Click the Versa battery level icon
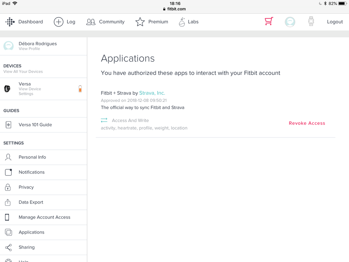The height and width of the screenshot is (262, 349). (80, 88)
